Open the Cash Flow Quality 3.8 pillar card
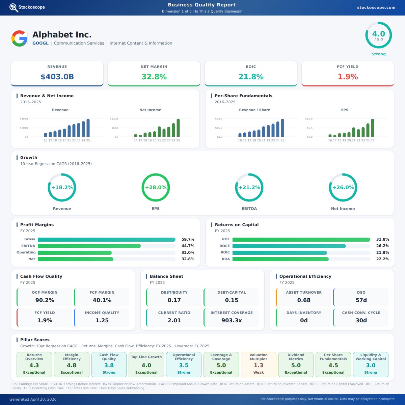The image size is (405, 405). [109, 364]
